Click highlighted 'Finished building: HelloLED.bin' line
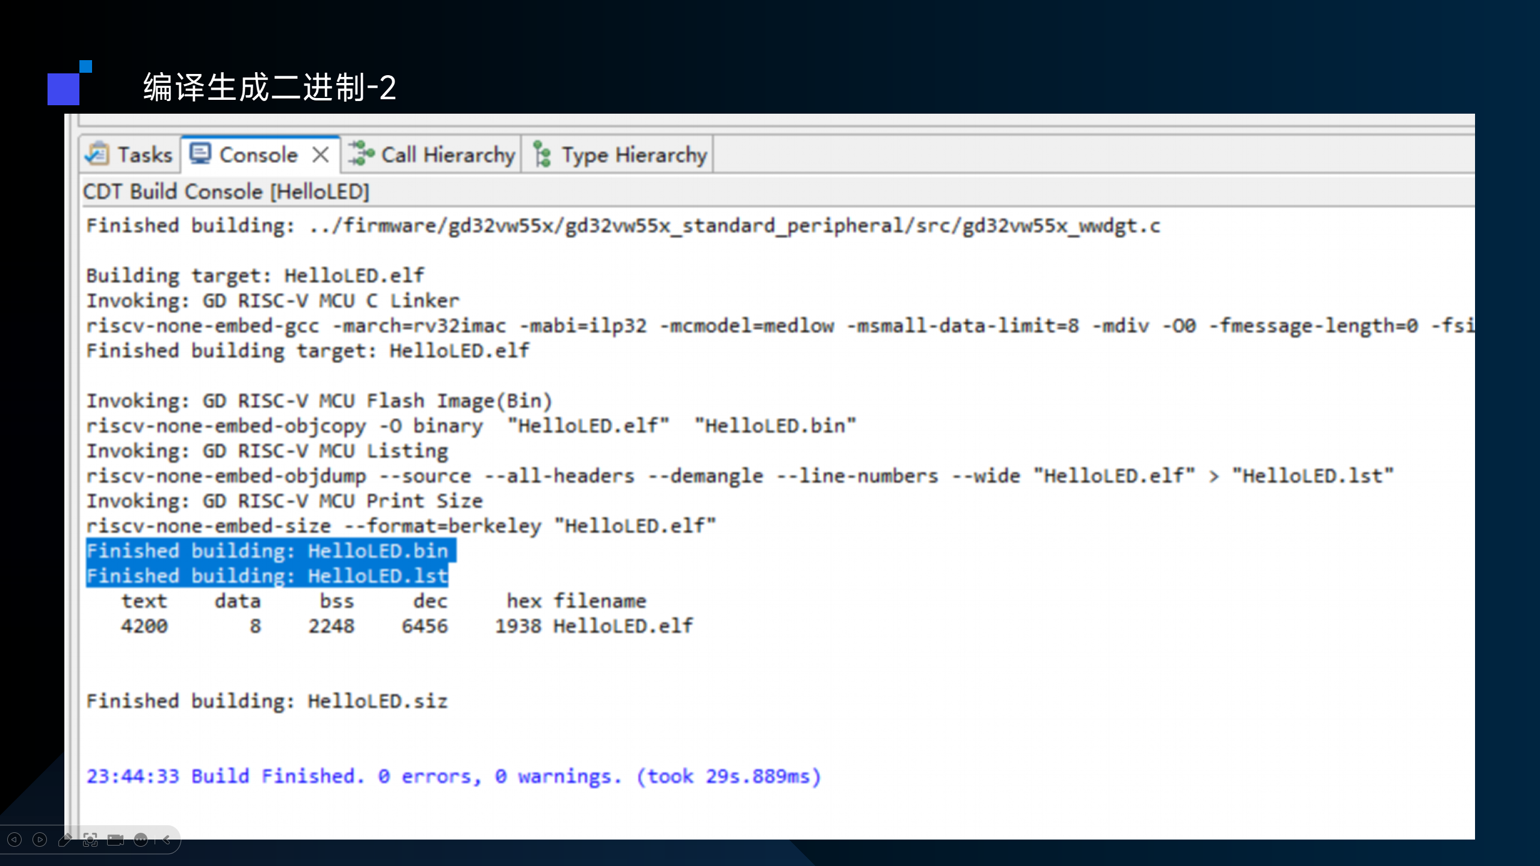Viewport: 1540px width, 866px height. [271, 551]
